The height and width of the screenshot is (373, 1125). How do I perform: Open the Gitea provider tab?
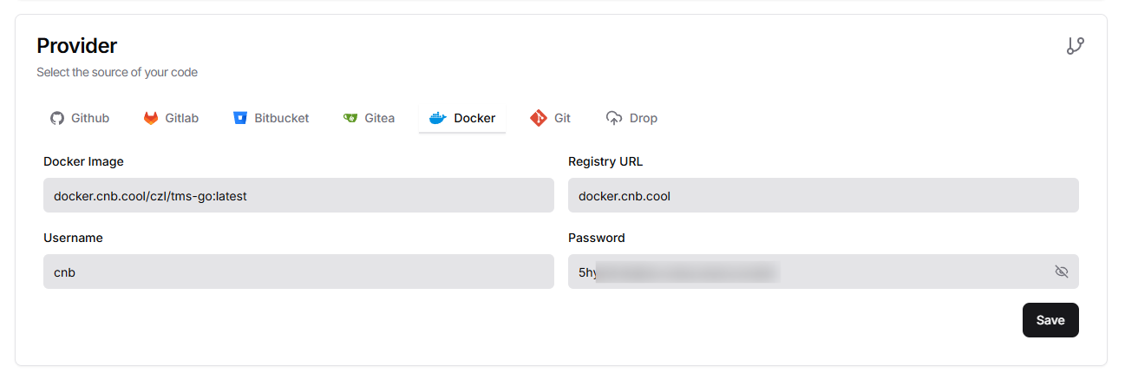(x=369, y=118)
